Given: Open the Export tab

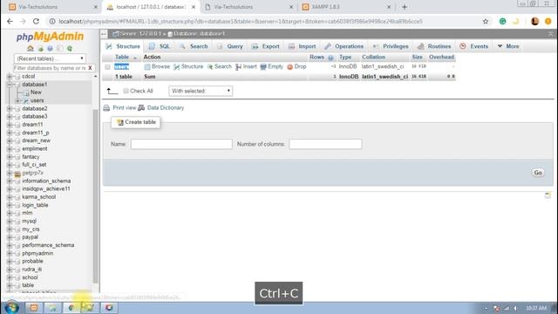Looking at the screenshot, I should point(265,46).
